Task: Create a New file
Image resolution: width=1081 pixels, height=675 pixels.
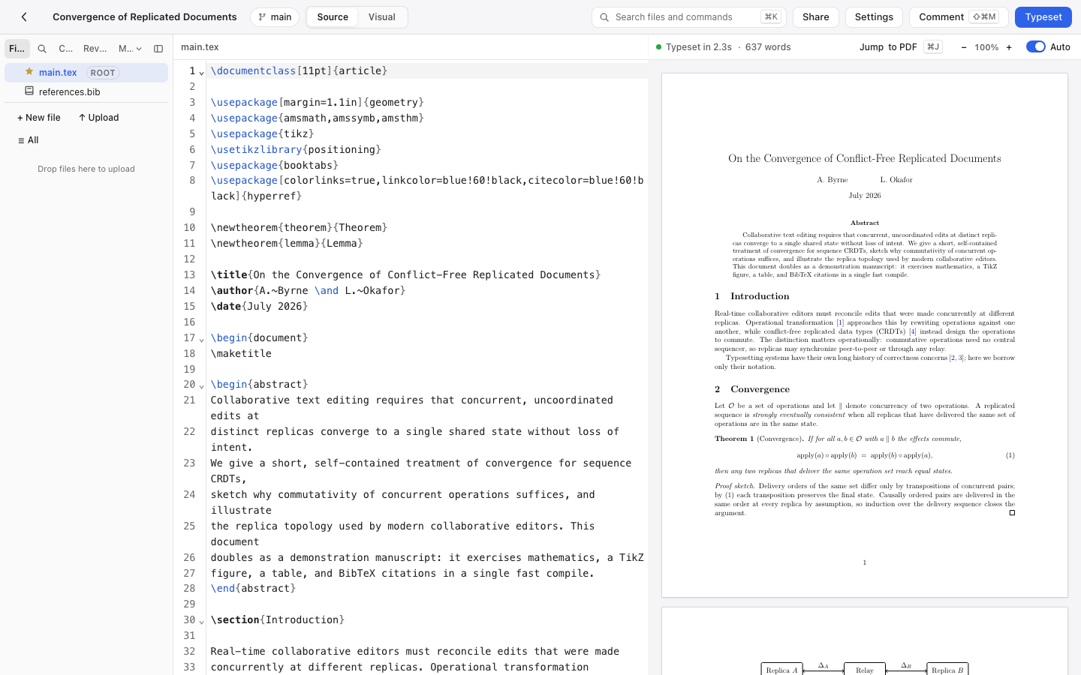Action: click(39, 118)
